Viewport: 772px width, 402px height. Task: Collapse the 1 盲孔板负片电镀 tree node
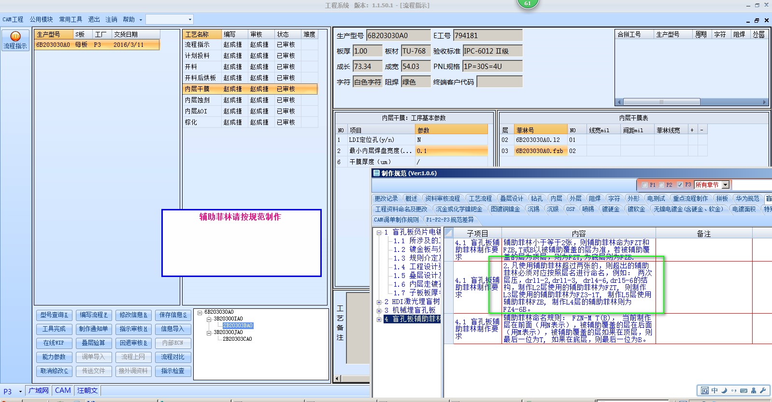click(379, 232)
